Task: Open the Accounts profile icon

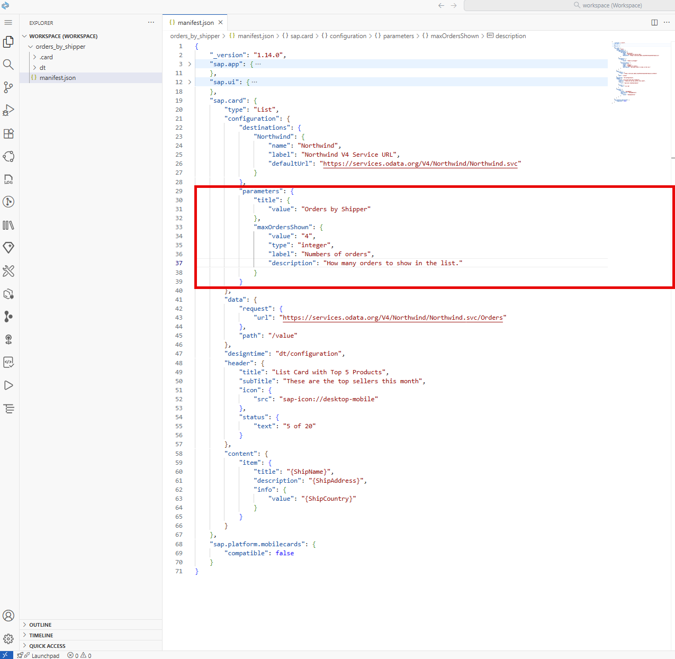Action: 8,616
